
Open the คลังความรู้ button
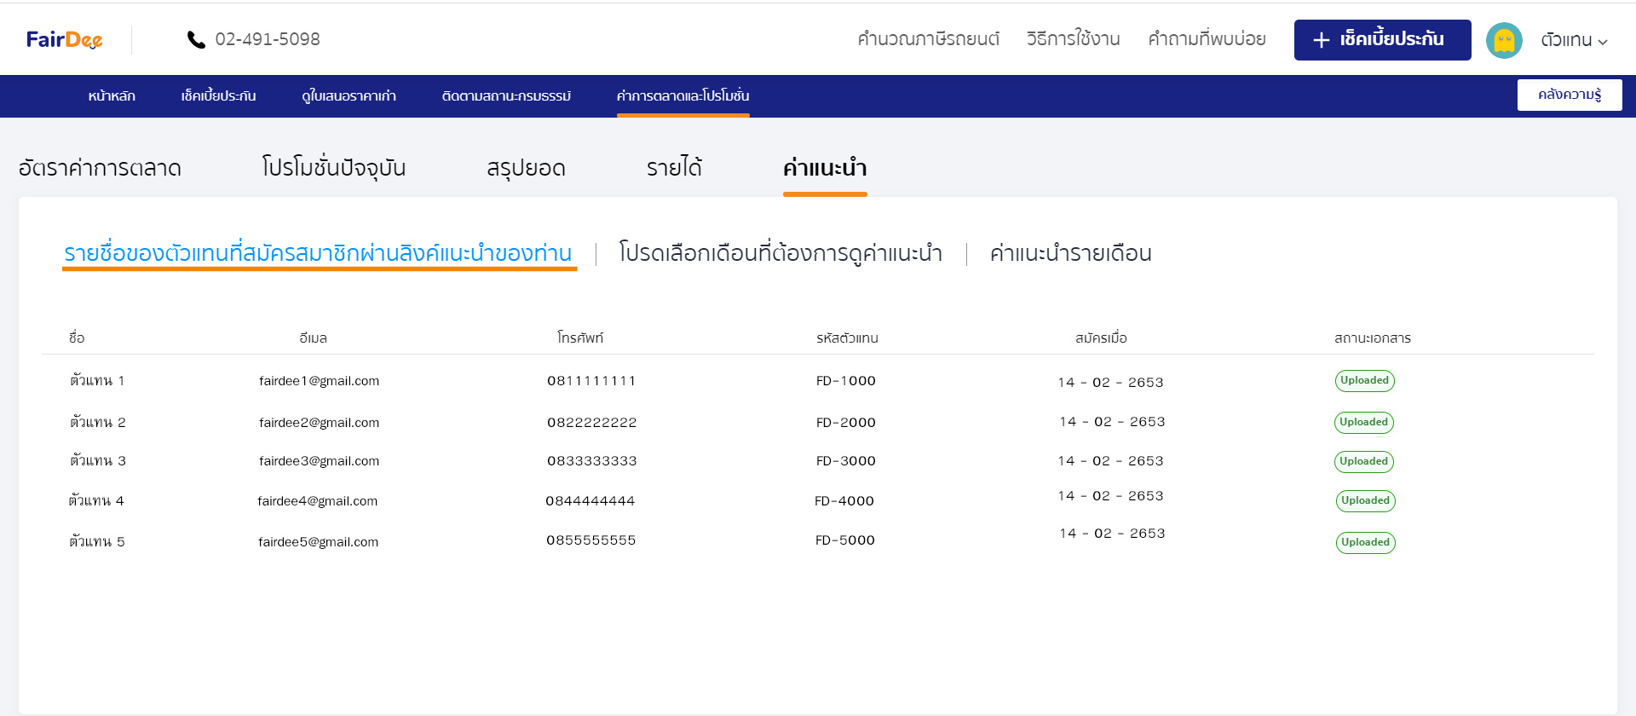[1570, 95]
